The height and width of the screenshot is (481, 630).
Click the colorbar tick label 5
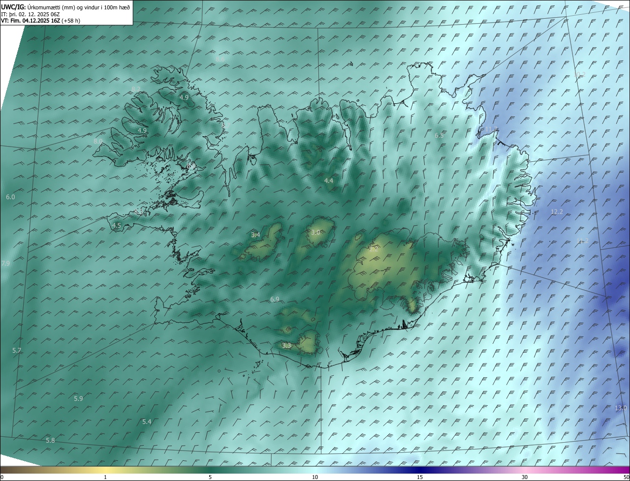click(x=210, y=478)
